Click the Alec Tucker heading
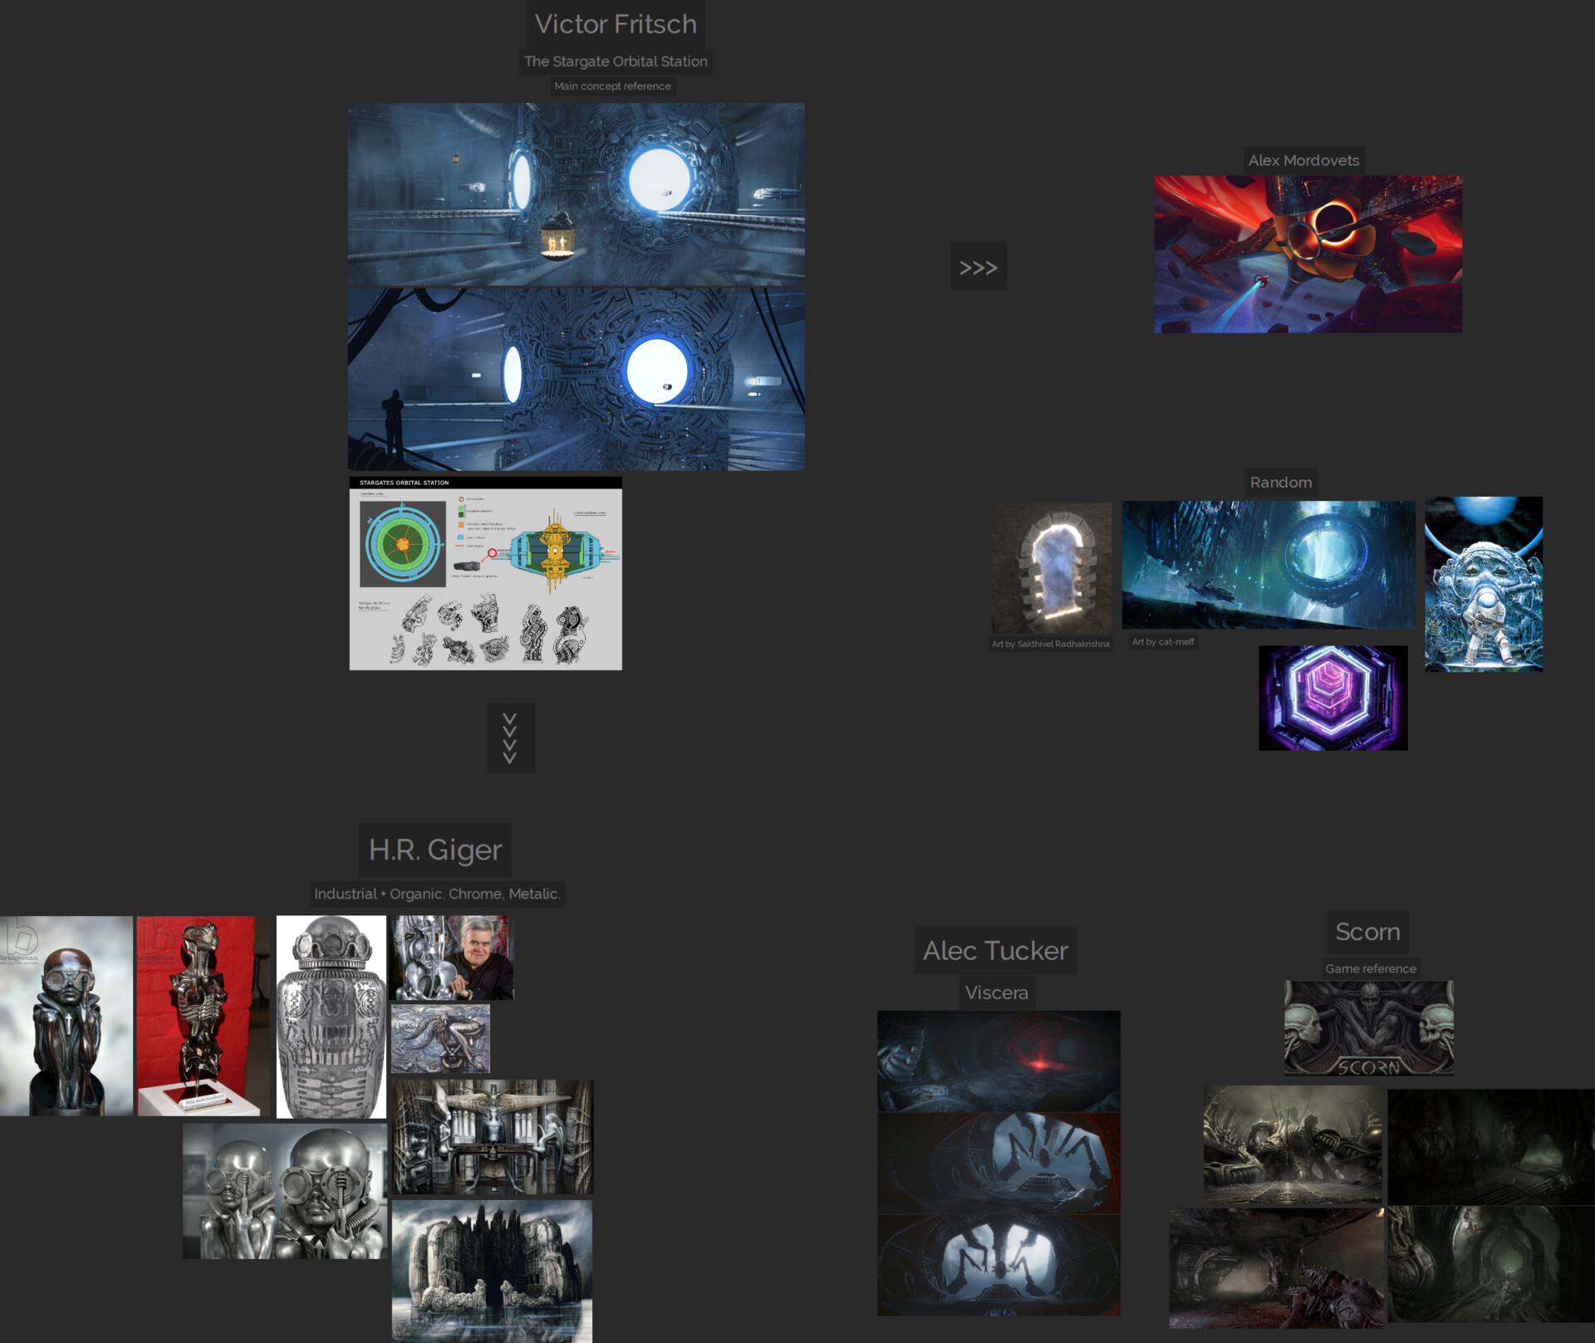Screen dimensions: 1595x1343 tap(995, 951)
